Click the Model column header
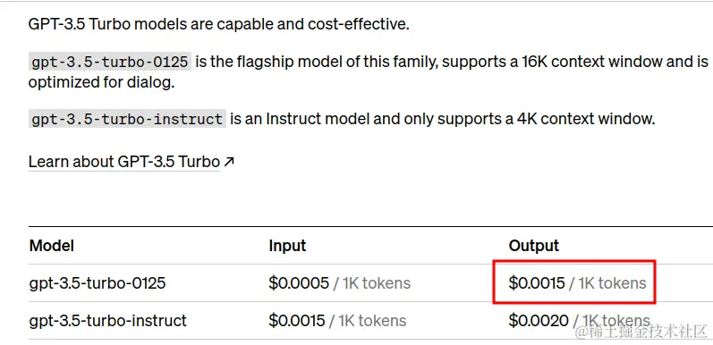The width and height of the screenshot is (713, 345). tap(51, 246)
